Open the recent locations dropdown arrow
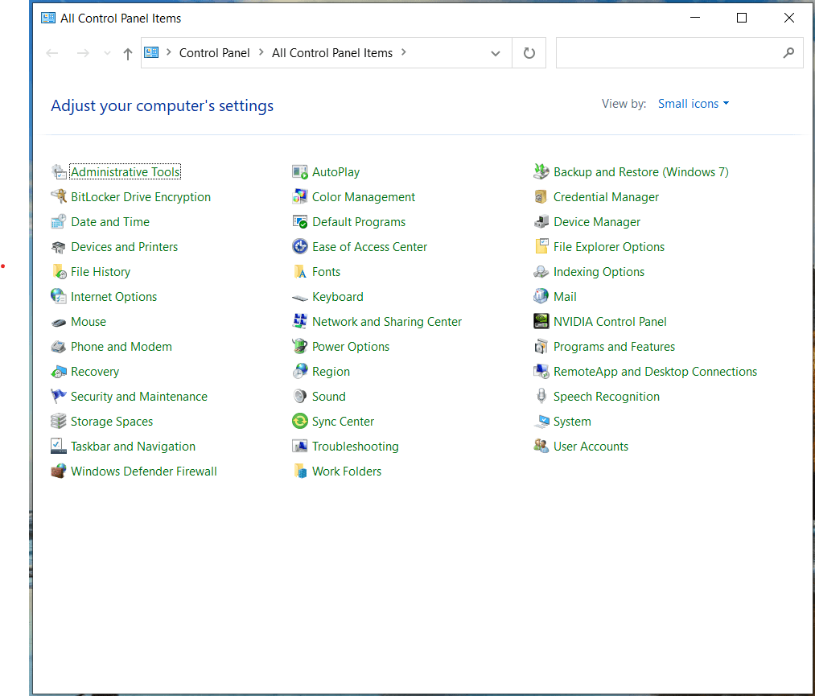815x696 pixels. coord(107,53)
